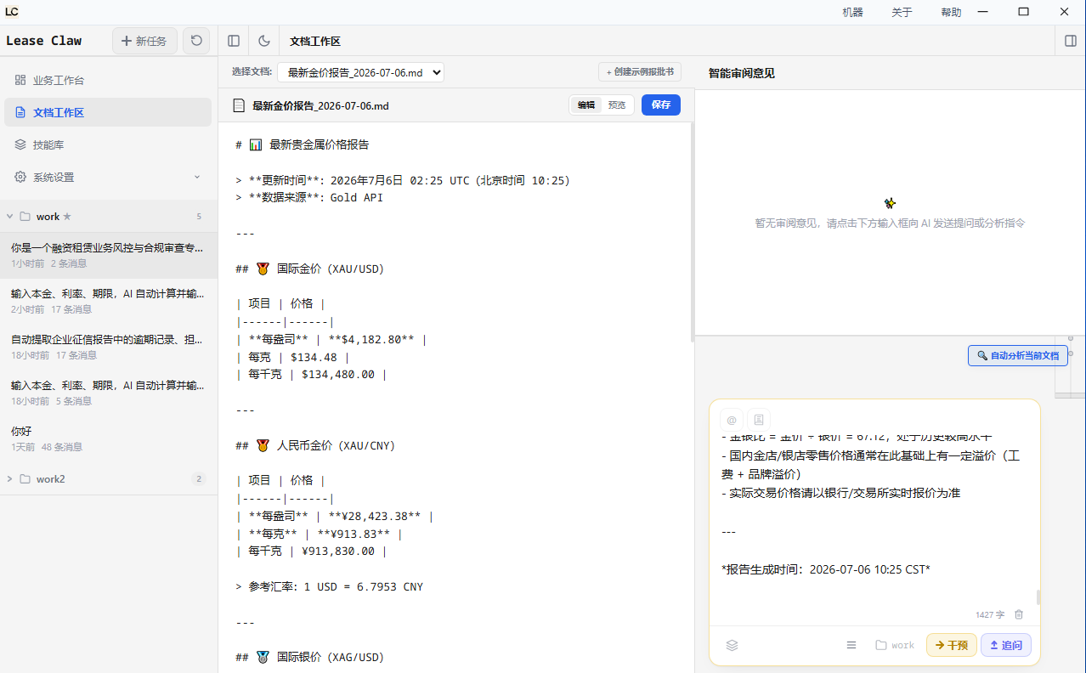Open the 关于 menu

pyautogui.click(x=902, y=12)
